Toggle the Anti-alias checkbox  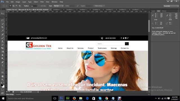pyautogui.click(x=39, y=6)
